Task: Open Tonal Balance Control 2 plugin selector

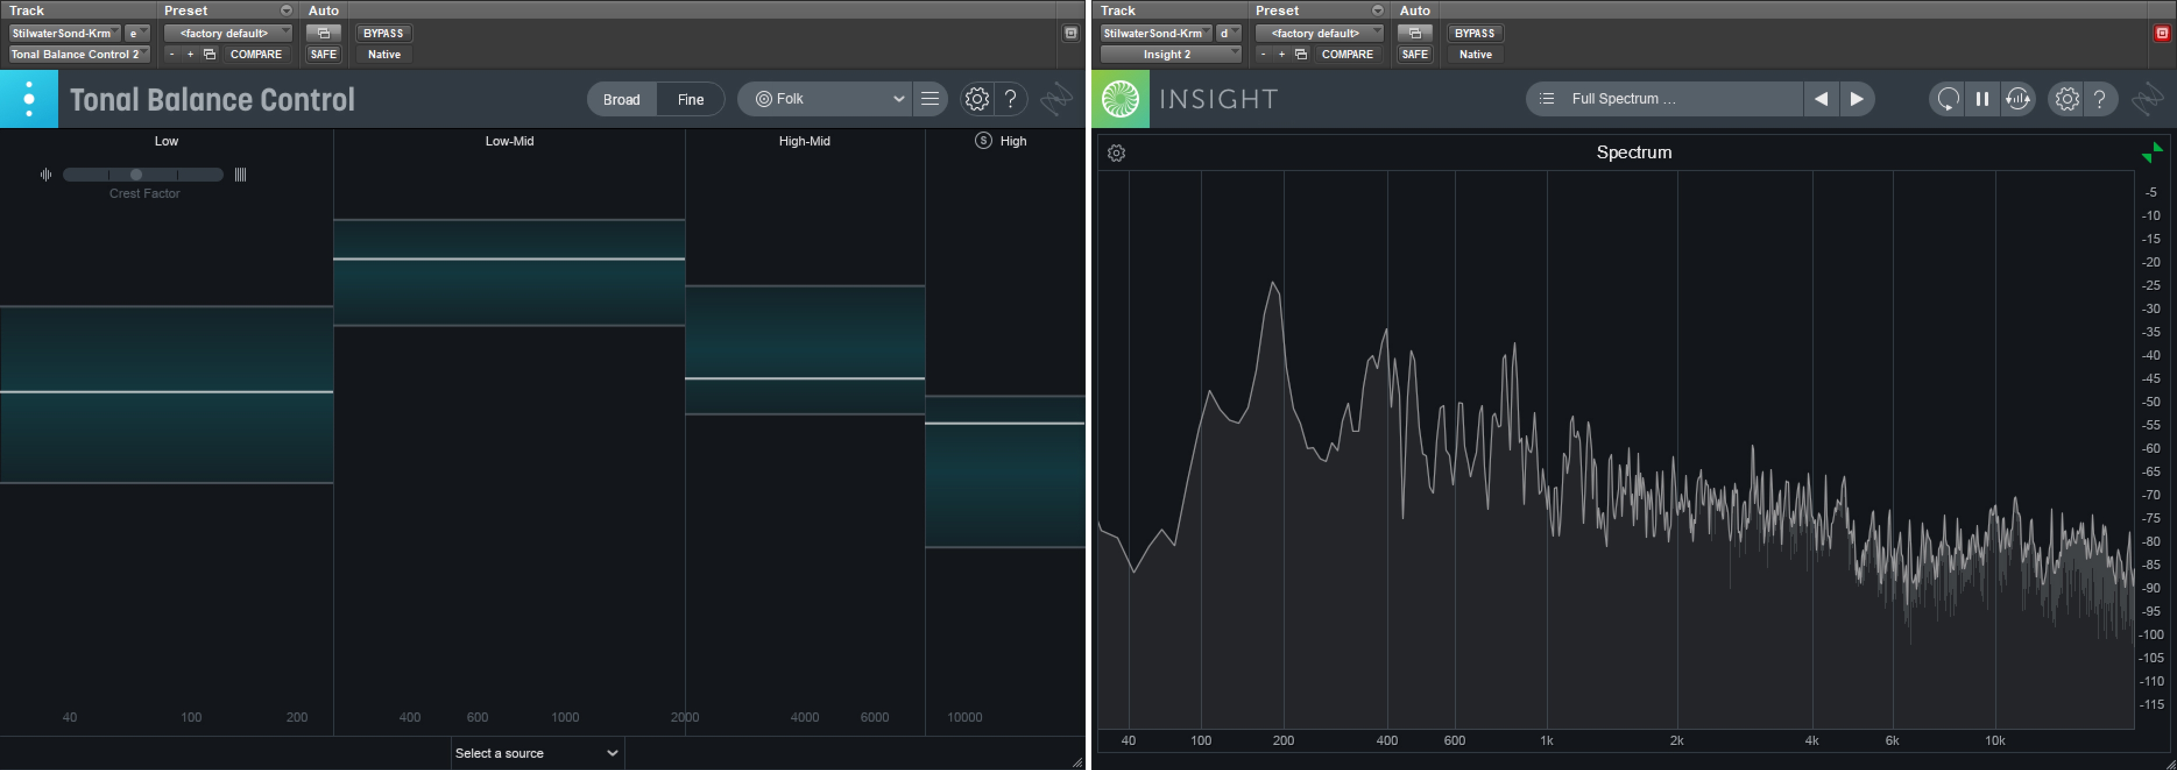Action: (79, 54)
